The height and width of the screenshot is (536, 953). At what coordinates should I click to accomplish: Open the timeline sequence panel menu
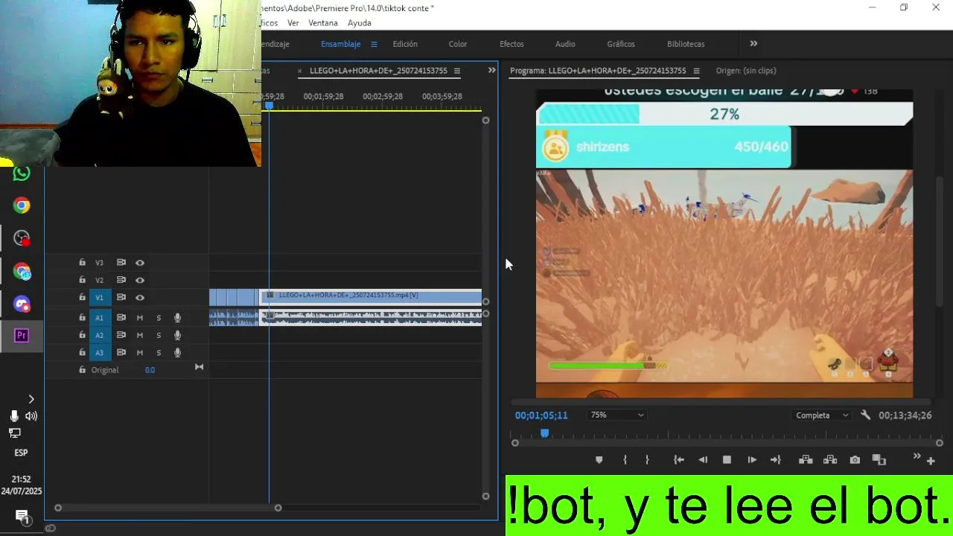(x=457, y=71)
